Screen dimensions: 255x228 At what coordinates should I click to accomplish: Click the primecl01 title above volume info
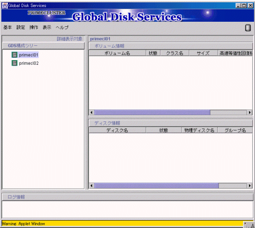[x=100, y=39]
